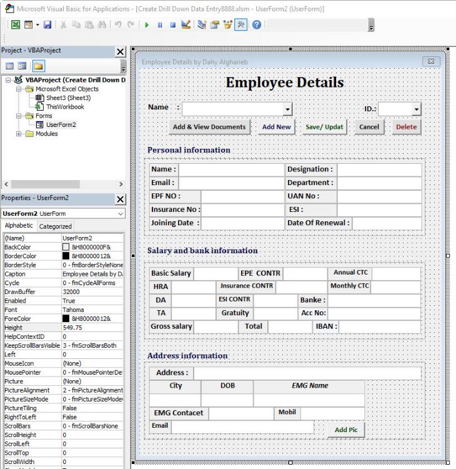Open Find with the binoculars icon
456x469 pixels.
102,24
